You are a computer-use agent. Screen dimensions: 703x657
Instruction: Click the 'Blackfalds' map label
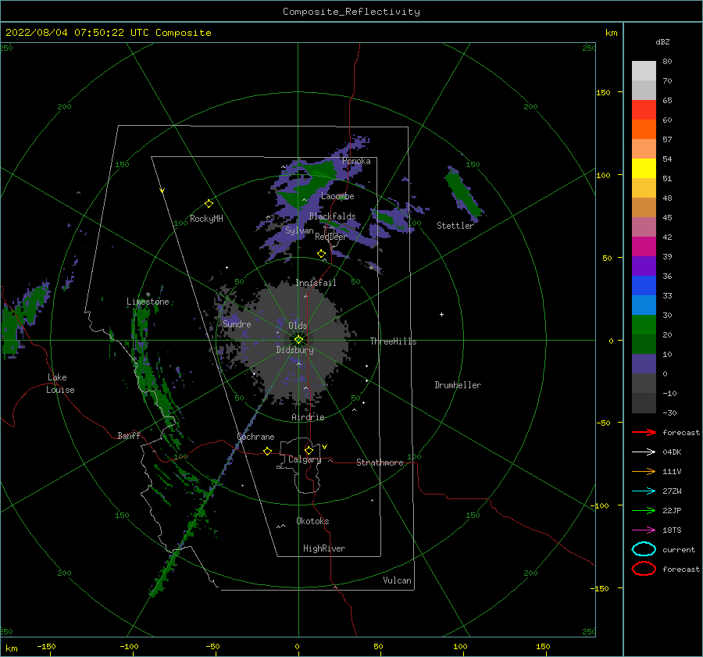(332, 216)
